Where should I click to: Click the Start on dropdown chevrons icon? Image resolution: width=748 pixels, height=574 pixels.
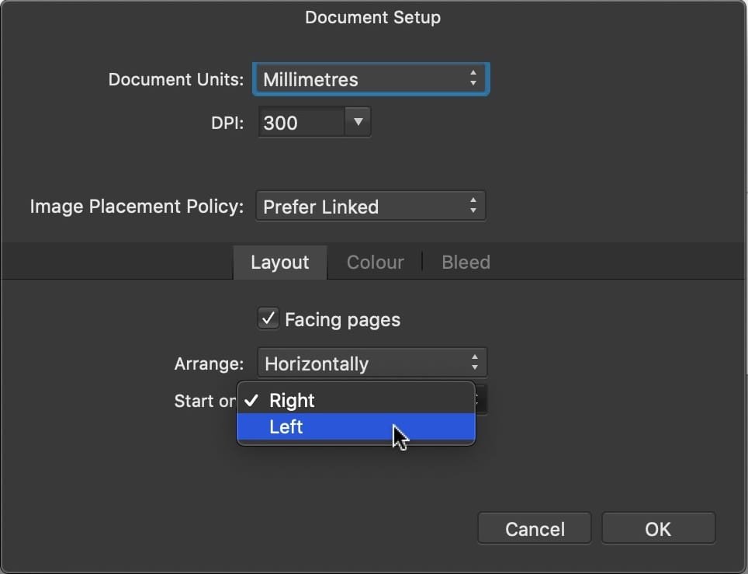pos(478,398)
